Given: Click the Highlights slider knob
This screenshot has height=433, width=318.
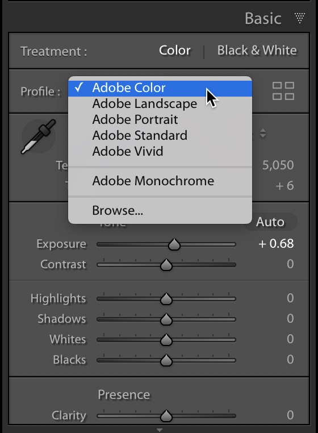Looking at the screenshot, I should point(166,299).
